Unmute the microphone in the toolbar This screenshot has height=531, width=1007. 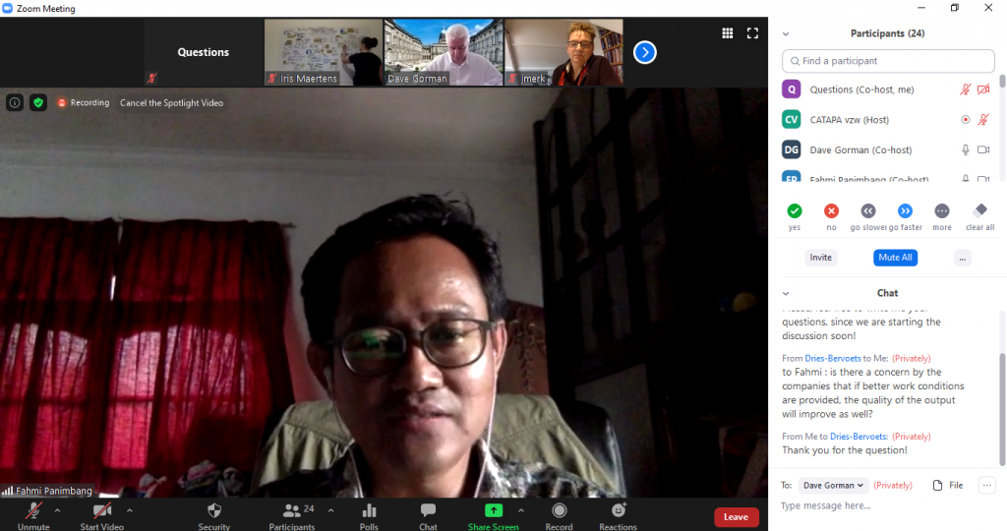pyautogui.click(x=33, y=516)
